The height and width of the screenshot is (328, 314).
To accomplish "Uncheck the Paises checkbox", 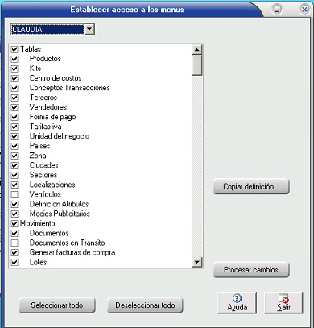I will (x=14, y=146).
